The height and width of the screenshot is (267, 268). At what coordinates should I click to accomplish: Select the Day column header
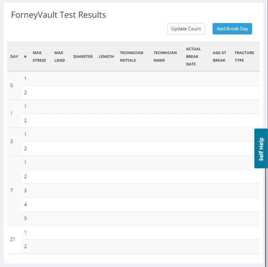tap(14, 57)
